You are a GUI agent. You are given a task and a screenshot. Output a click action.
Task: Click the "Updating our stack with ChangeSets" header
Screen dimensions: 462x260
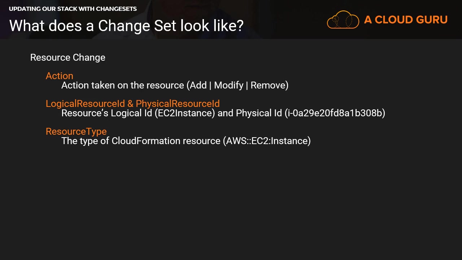coord(73,9)
